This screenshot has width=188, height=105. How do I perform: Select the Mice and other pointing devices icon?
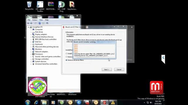coord(33,47)
